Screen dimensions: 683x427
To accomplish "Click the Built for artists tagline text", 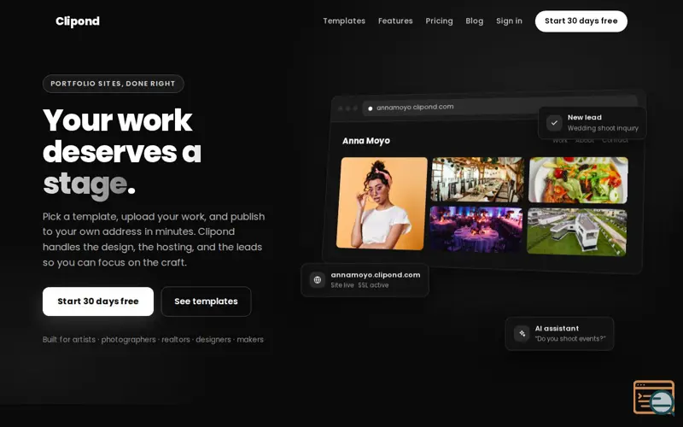I will (x=153, y=339).
